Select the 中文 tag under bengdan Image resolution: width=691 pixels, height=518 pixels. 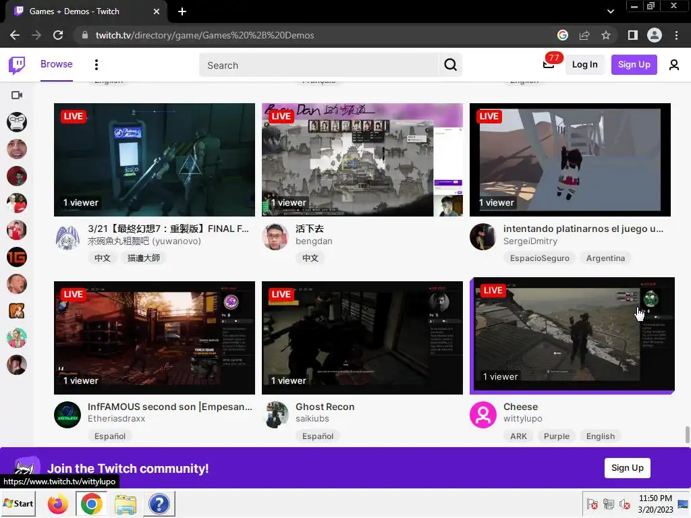click(310, 258)
